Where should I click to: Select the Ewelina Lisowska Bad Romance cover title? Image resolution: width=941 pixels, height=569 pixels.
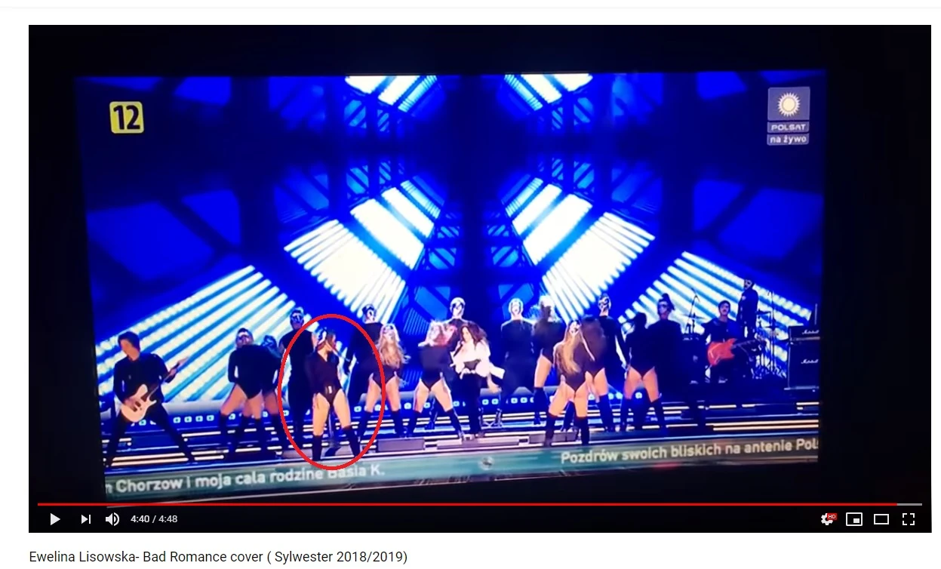point(218,557)
